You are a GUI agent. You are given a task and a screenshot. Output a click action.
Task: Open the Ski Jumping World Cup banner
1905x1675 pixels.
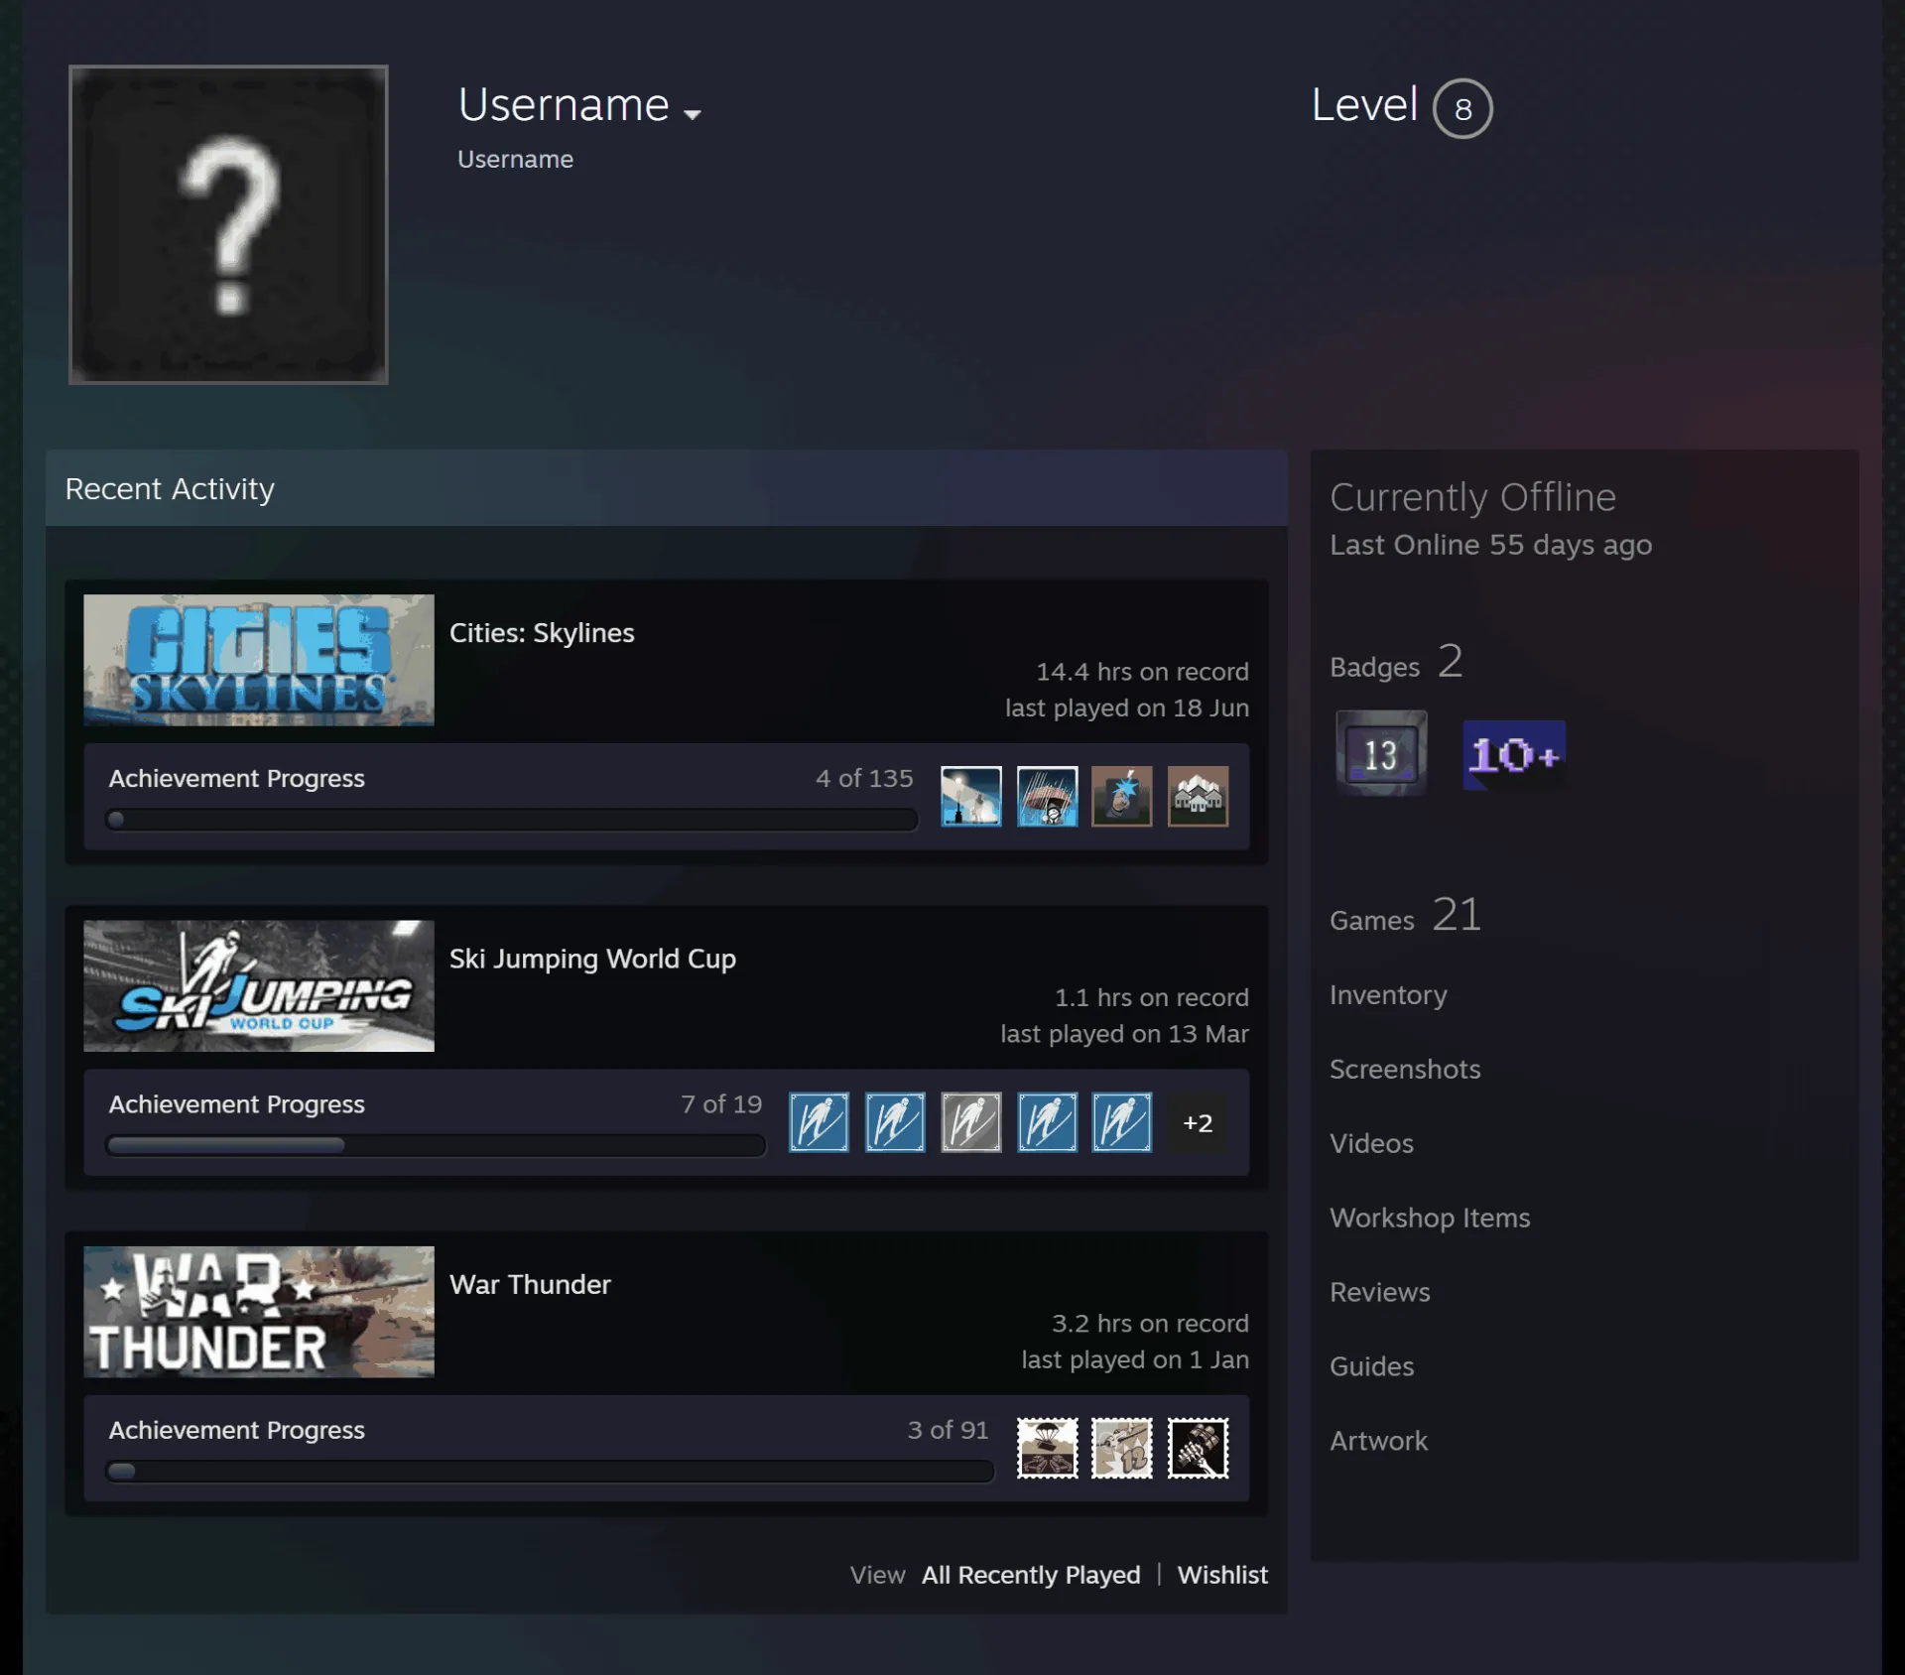tap(259, 985)
